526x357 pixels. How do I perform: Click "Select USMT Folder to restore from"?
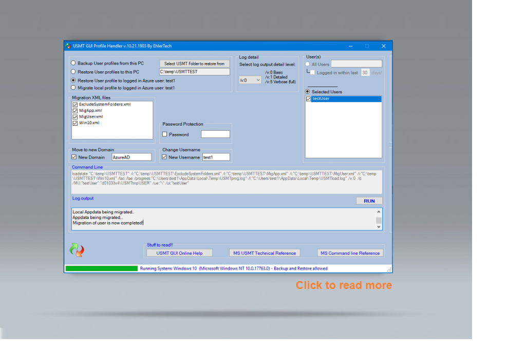point(194,63)
